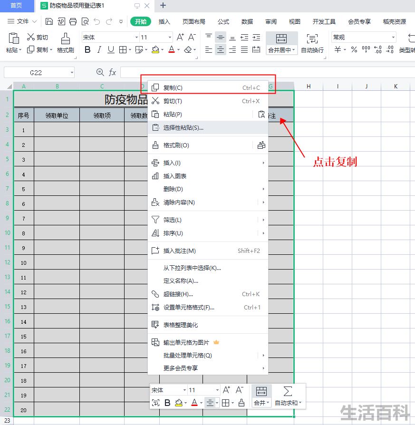Open the 首页 tab
This screenshot has height=425, width=415.
[16, 6]
